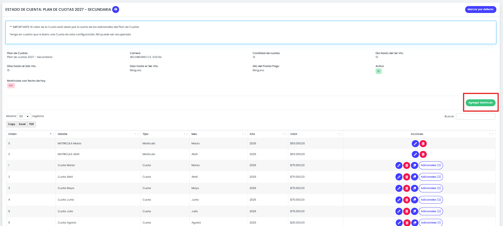Viewport: 503px width, 226px height.
Task: Duplicate the Cuota Mayo row
Action: point(415,188)
